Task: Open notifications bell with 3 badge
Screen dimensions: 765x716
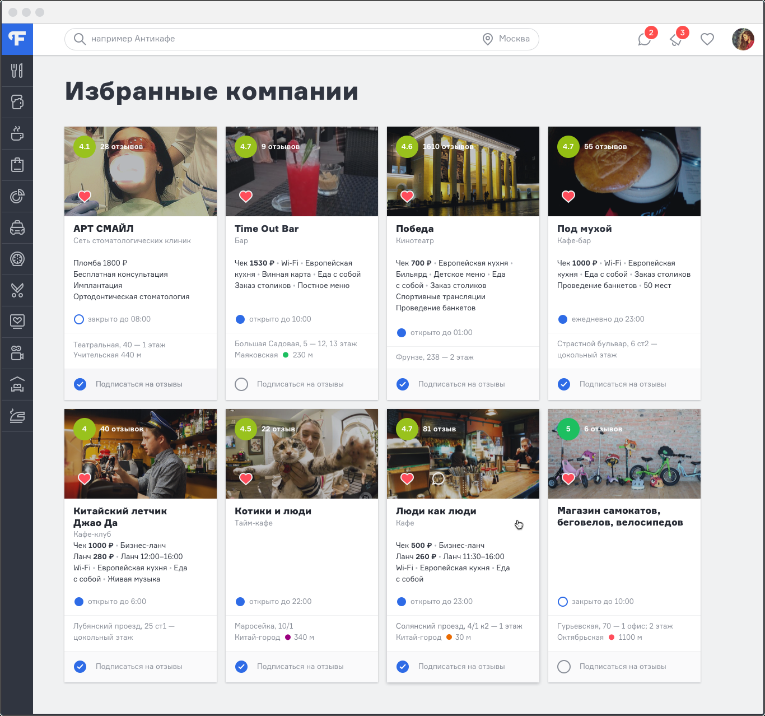Action: click(677, 39)
